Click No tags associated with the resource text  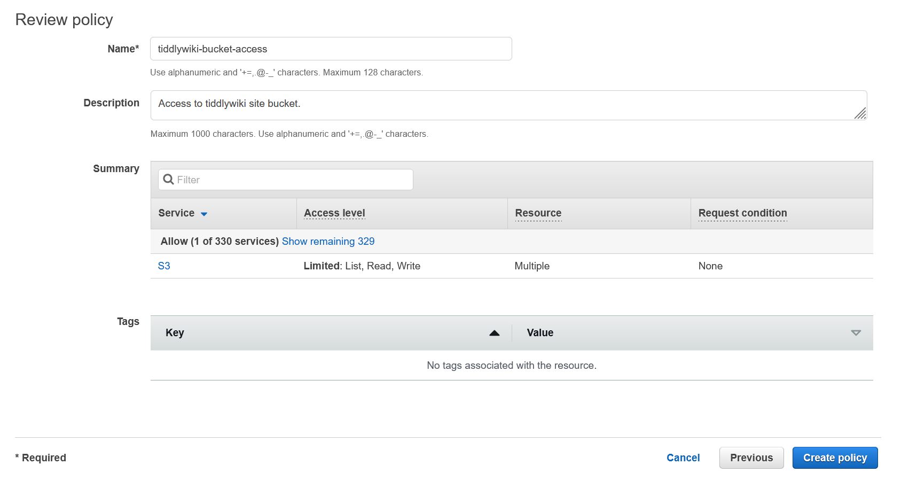512,365
